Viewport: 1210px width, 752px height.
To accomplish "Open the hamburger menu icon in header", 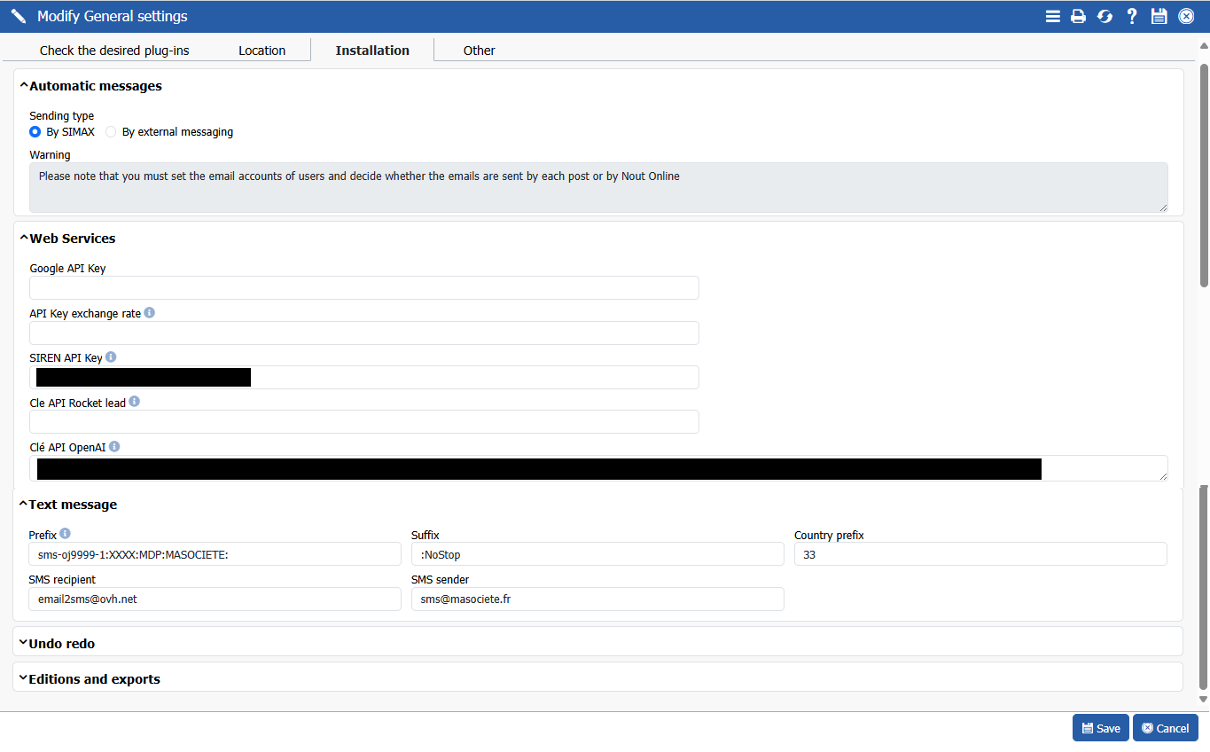I will 1052,16.
